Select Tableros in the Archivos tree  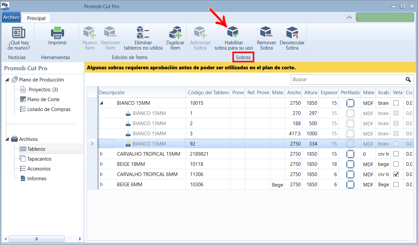click(36, 149)
